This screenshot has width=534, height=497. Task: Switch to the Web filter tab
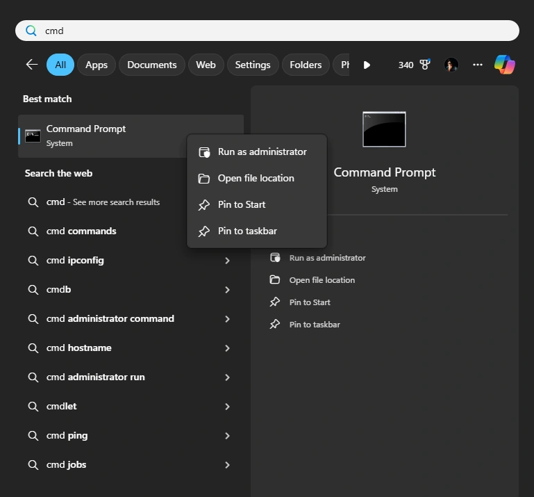(x=206, y=65)
